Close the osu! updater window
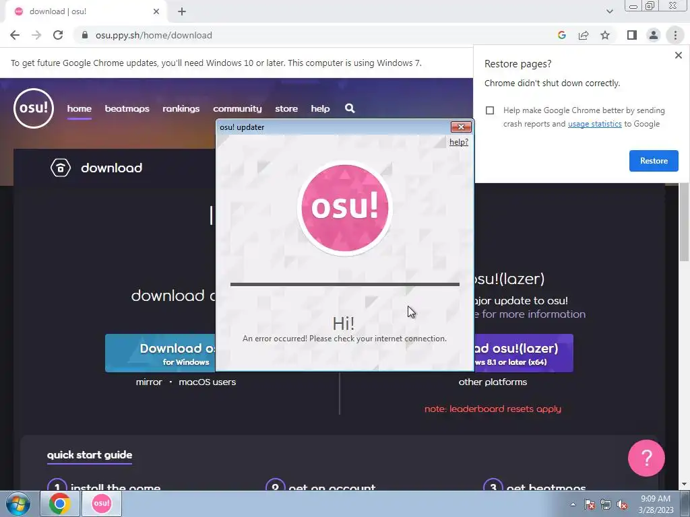Screen dimensions: 690x517 [x=461, y=127]
